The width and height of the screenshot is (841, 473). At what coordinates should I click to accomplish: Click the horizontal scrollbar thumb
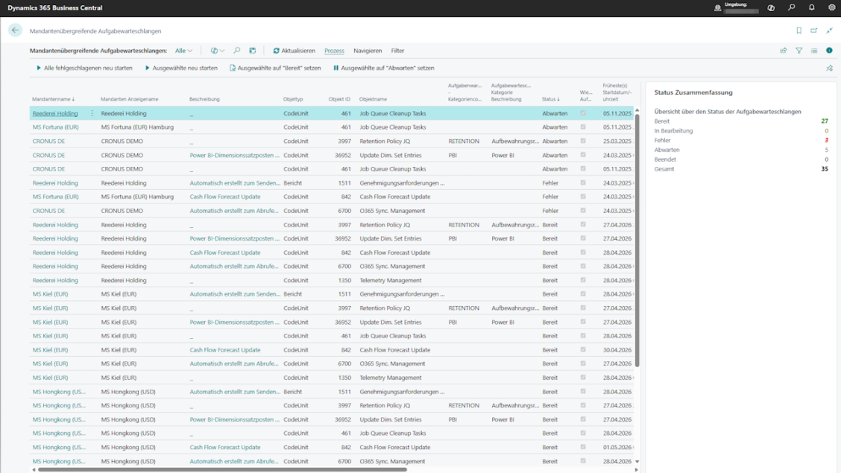(223, 470)
